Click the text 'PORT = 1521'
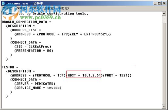Viewport: 168px width, 110px height. click(116, 75)
